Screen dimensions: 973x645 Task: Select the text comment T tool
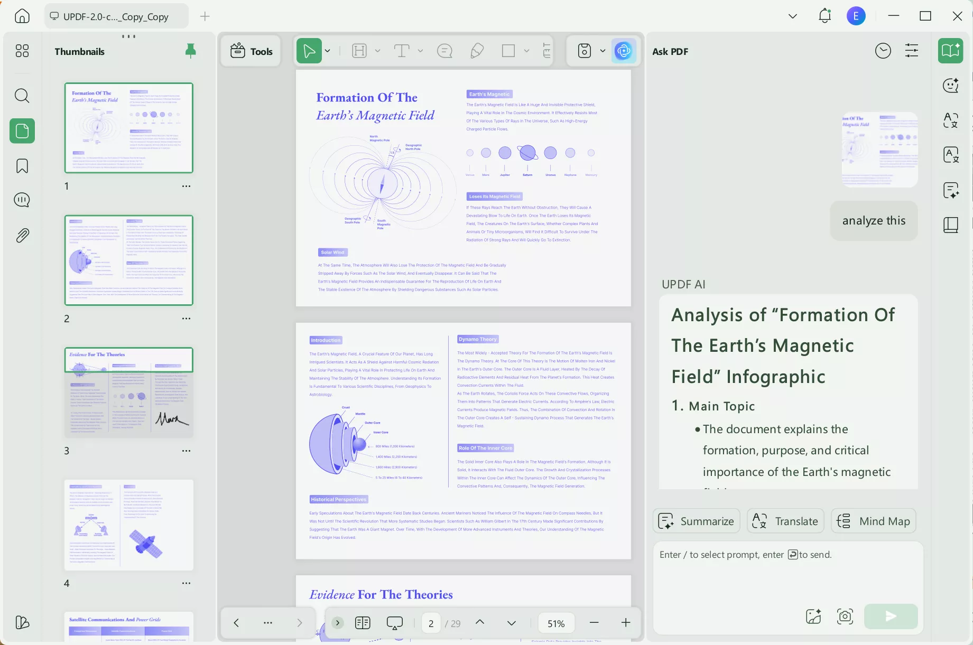[402, 51]
